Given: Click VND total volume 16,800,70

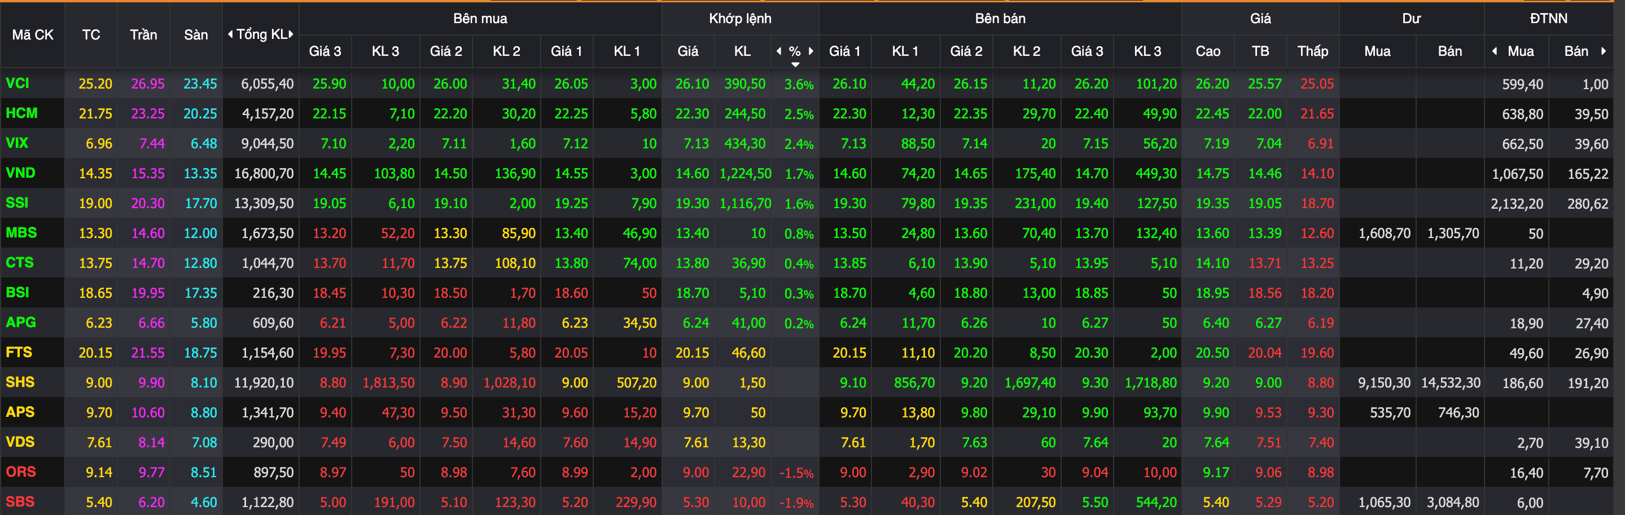Looking at the screenshot, I should tap(264, 173).
